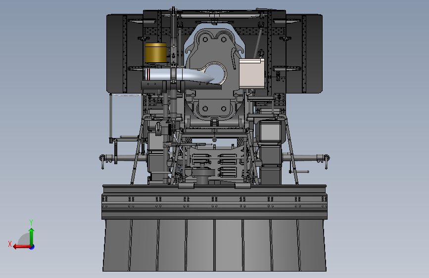
Task: Select the brass-colored cylinder in the model
Action: pyautogui.click(x=156, y=52)
